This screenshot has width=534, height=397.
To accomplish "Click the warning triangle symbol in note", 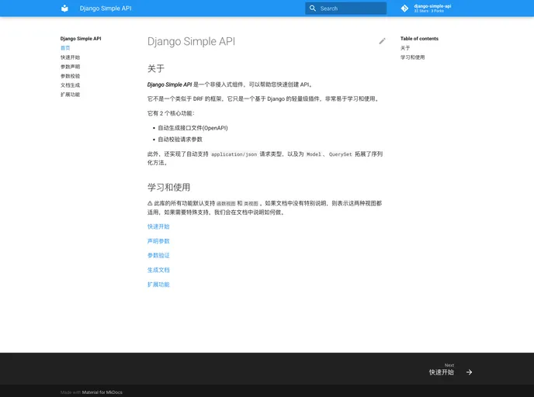I will (x=150, y=203).
